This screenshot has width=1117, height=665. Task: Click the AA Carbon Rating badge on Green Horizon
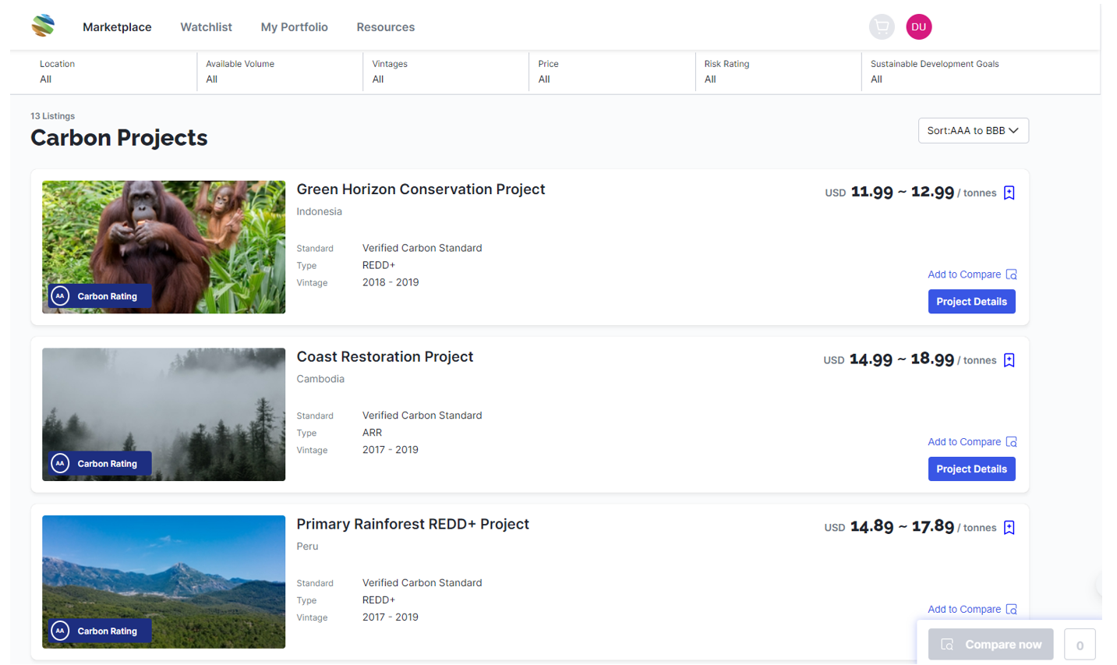(100, 296)
